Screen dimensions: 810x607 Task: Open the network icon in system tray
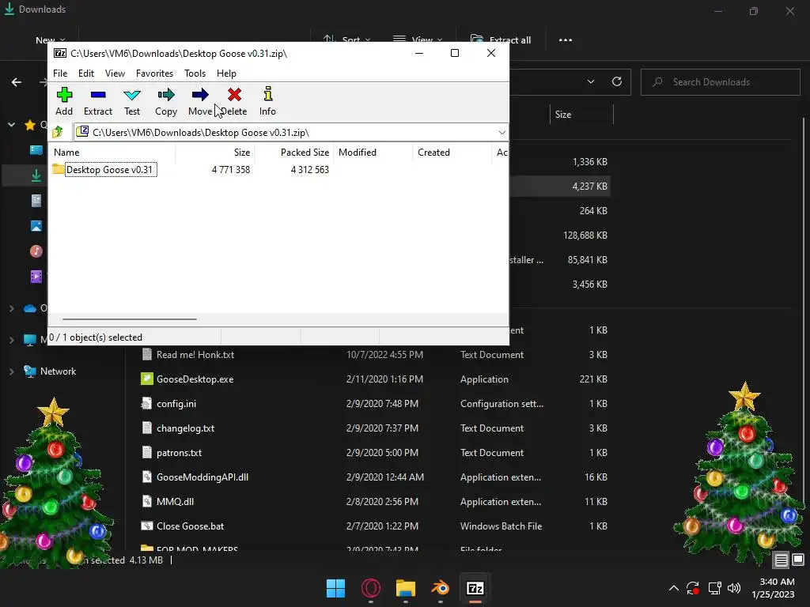click(x=714, y=588)
